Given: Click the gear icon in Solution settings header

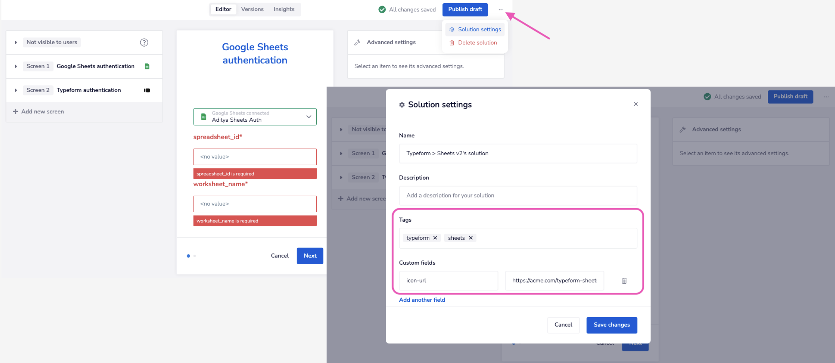Looking at the screenshot, I should click(402, 105).
